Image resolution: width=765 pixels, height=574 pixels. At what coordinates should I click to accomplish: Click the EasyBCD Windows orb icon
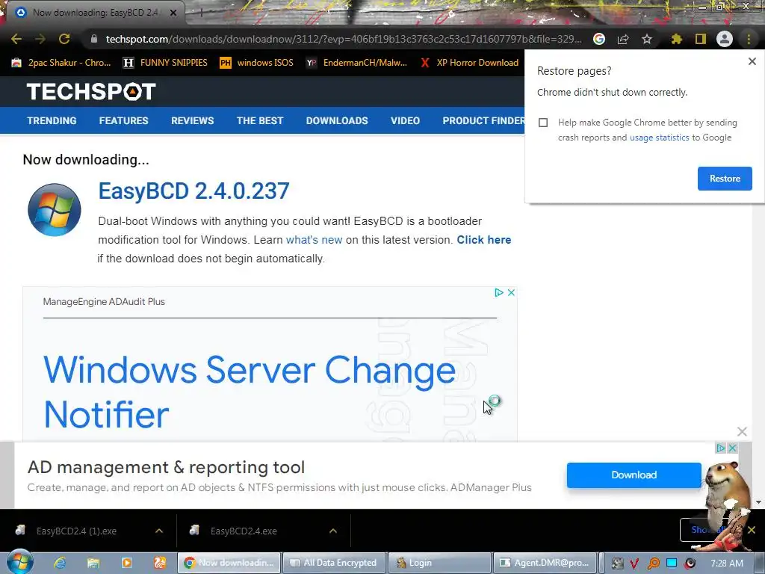[54, 210]
